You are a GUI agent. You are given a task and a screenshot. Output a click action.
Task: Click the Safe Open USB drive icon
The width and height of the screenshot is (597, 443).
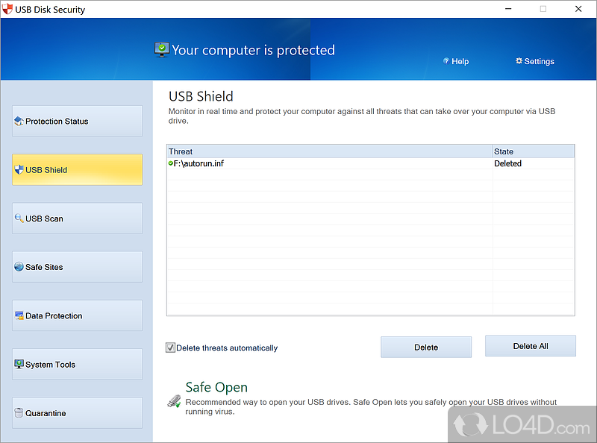pos(175,401)
